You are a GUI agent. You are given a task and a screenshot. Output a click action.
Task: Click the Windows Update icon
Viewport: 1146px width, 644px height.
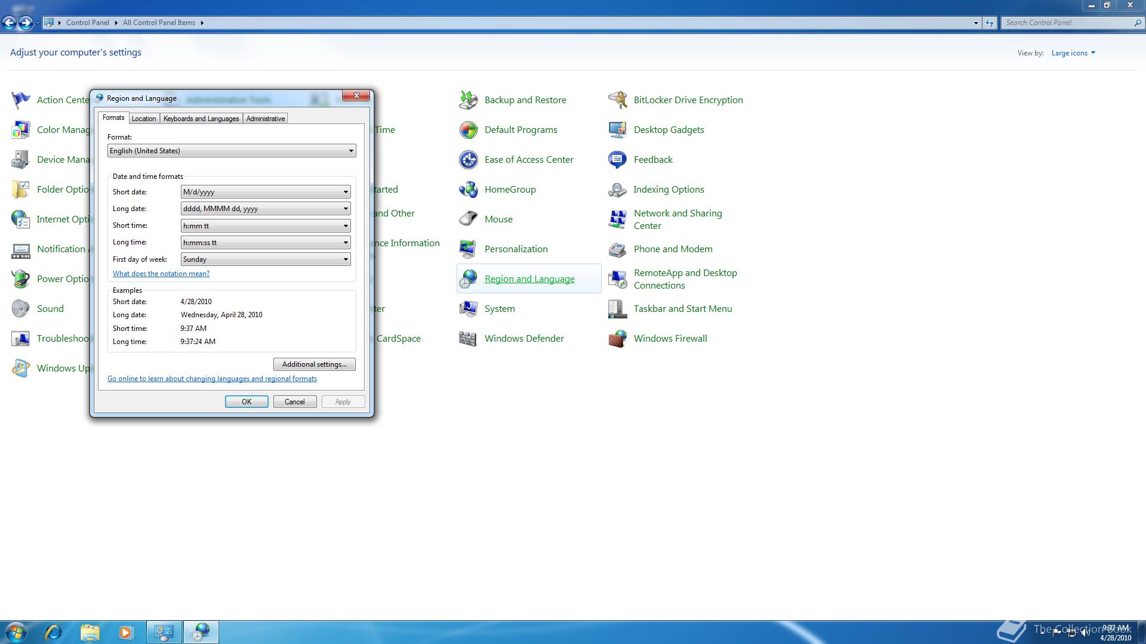[x=21, y=369]
